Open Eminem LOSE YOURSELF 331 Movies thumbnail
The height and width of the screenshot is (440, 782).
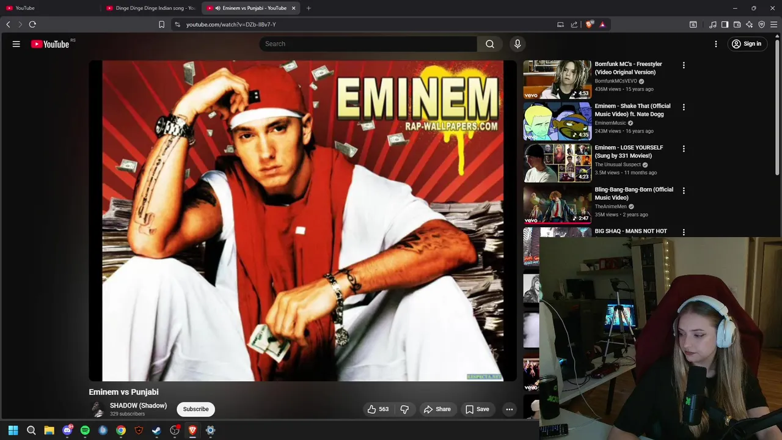click(x=557, y=163)
